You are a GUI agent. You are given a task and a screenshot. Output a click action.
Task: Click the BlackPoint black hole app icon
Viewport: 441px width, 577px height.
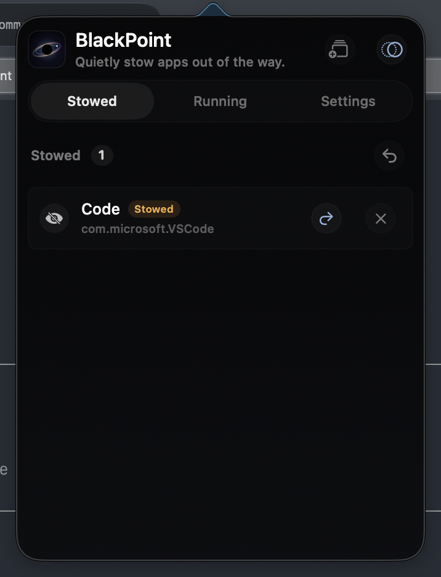click(x=47, y=49)
